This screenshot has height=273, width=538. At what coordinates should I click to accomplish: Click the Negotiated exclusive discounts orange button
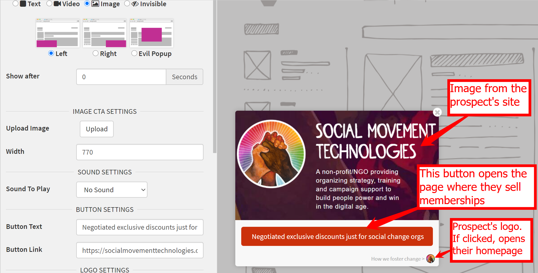click(337, 236)
